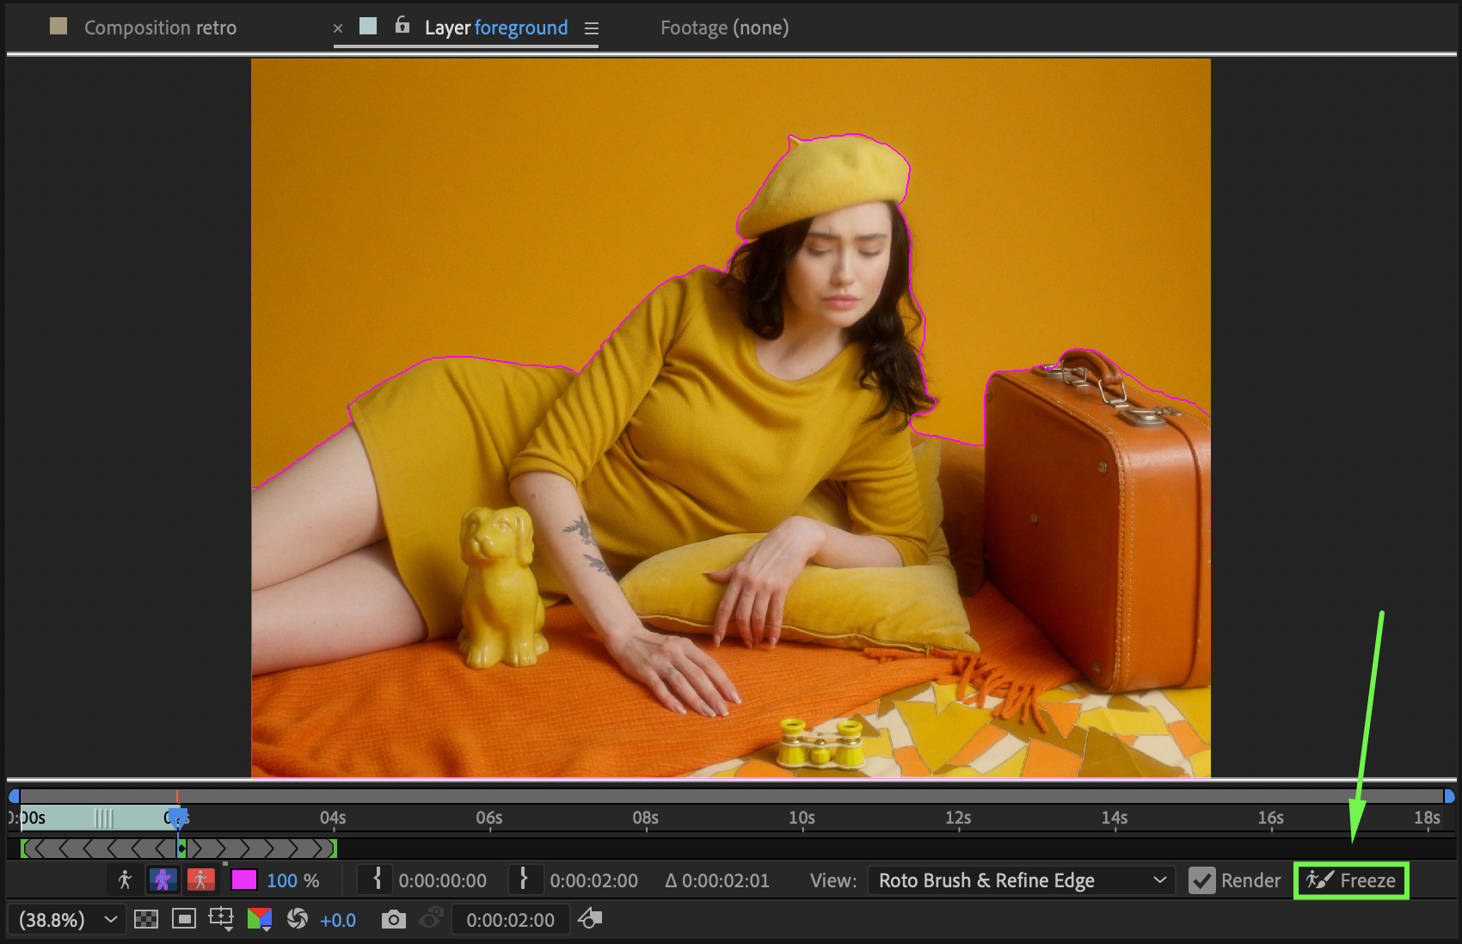Click the Reset Exposure aperture icon
The width and height of the screenshot is (1462, 944).
tap(298, 919)
